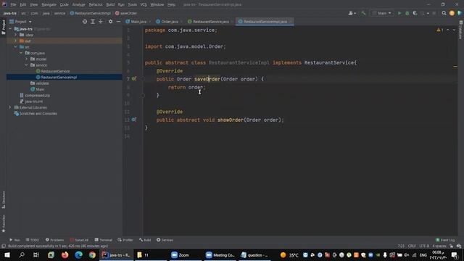Click the Windows Start button
This screenshot has height=261, width=464.
tap(7, 254)
